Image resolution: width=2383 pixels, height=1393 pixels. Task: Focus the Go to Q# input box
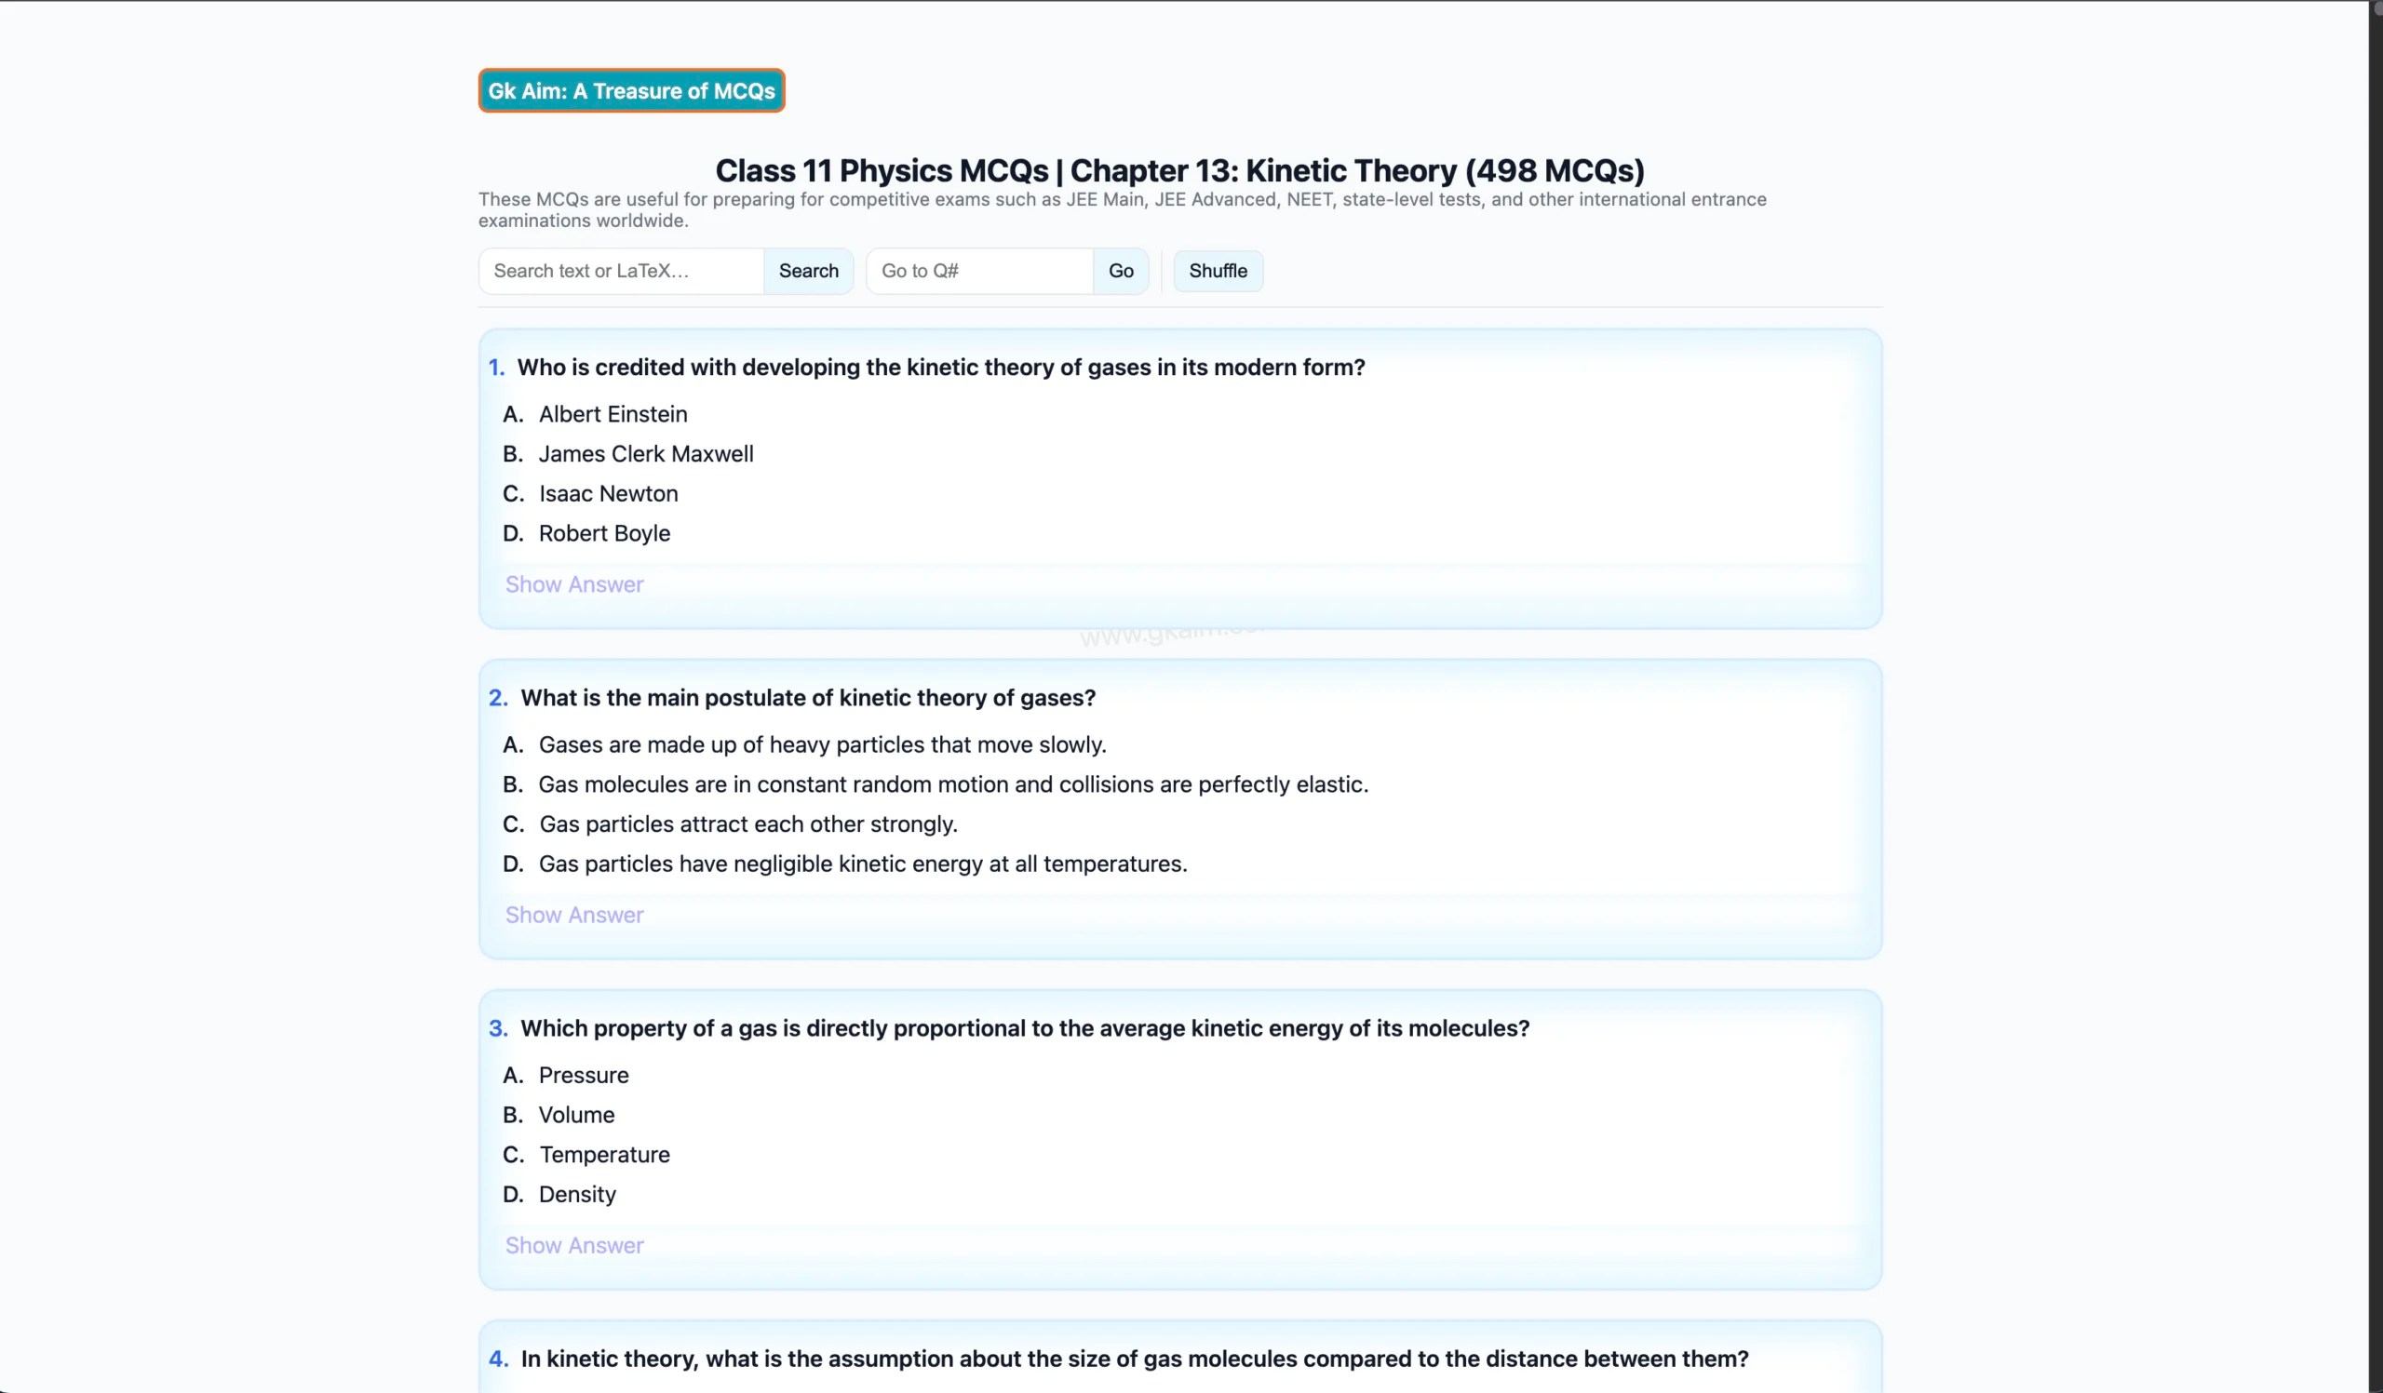979,271
